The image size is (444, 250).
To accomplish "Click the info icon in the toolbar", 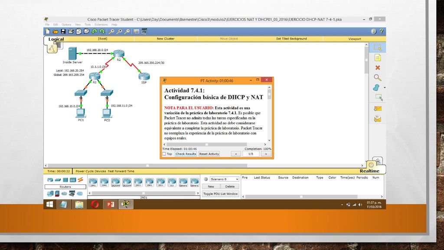I will point(373,31).
